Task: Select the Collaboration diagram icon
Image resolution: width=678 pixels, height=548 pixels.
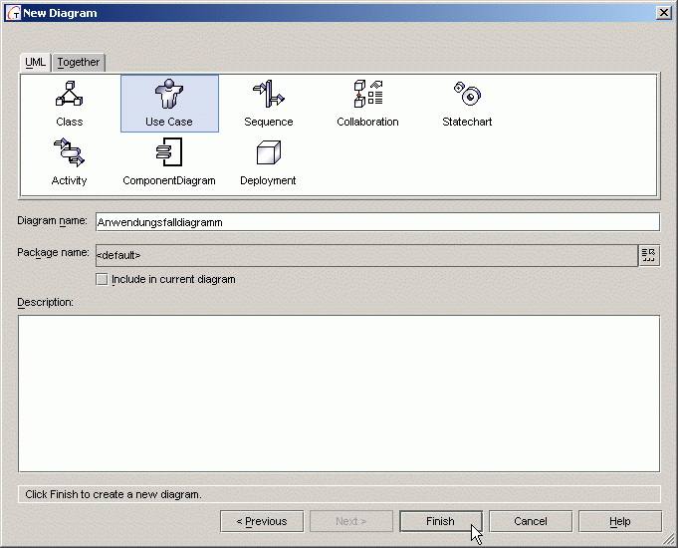Action: click(x=367, y=96)
